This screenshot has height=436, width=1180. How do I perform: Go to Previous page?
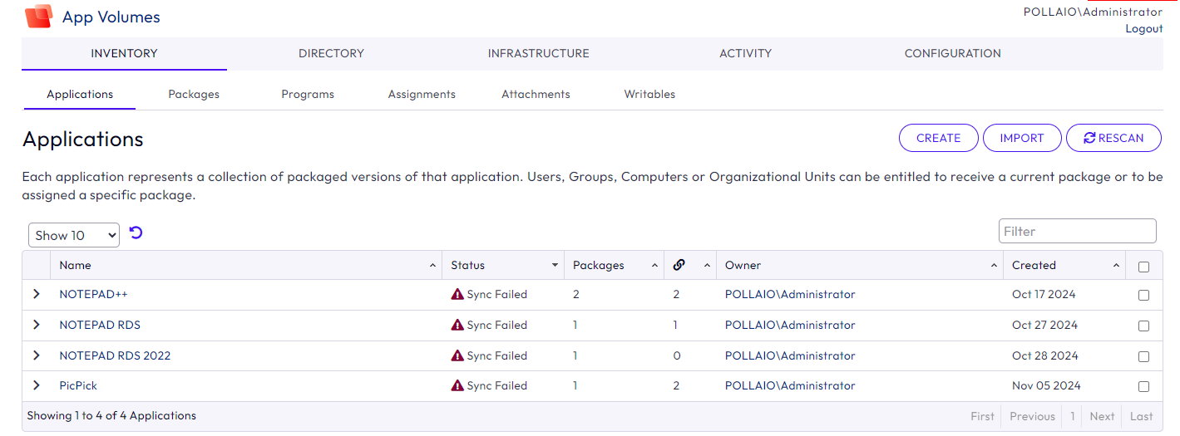click(1032, 416)
